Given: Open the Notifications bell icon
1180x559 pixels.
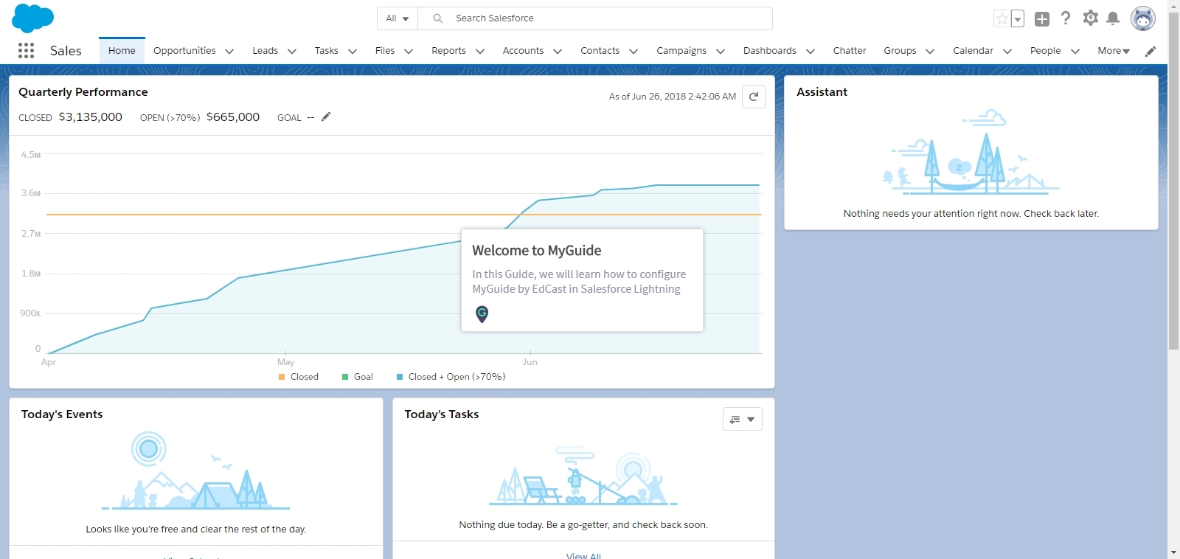Looking at the screenshot, I should [1114, 18].
